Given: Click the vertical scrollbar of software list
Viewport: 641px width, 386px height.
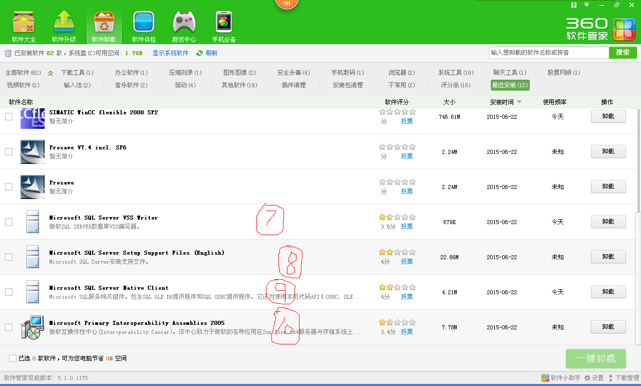Looking at the screenshot, I should tap(637, 160).
